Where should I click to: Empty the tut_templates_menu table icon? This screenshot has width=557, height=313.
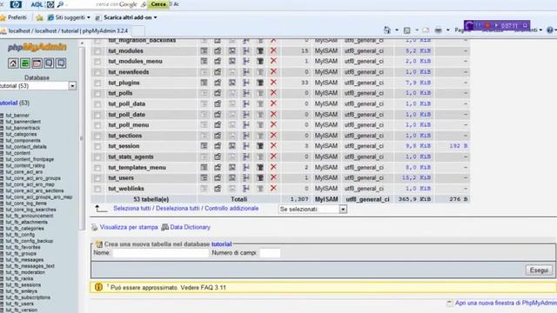(260, 167)
